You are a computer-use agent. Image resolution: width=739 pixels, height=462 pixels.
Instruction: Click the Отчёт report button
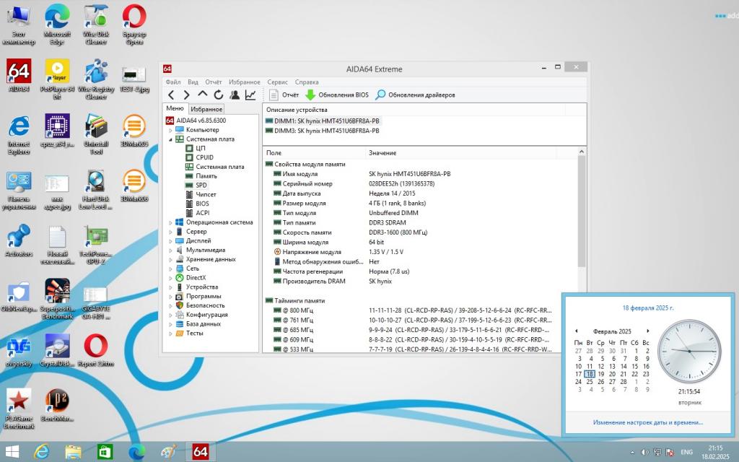[284, 95]
